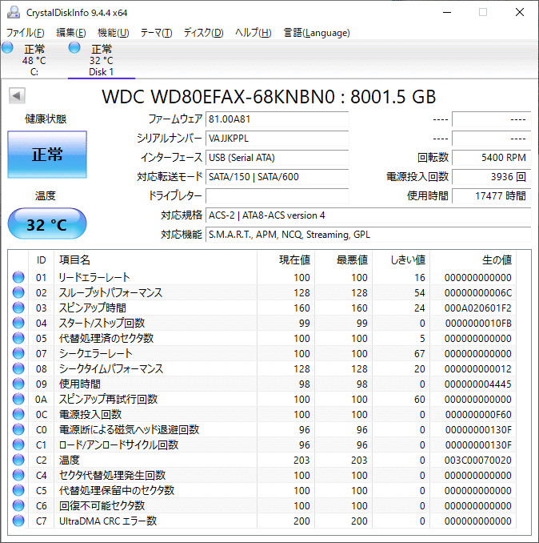
Task: Click status orb for 07 シークエラーレート
Action: (x=18, y=353)
